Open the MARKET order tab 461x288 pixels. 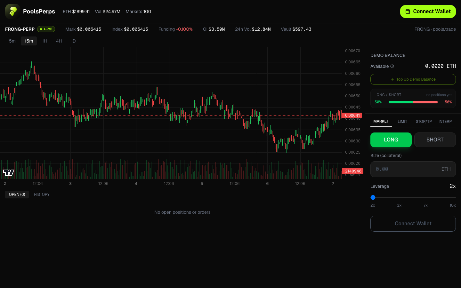click(381, 121)
